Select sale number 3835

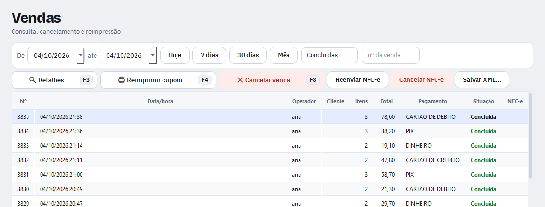pyautogui.click(x=23, y=117)
